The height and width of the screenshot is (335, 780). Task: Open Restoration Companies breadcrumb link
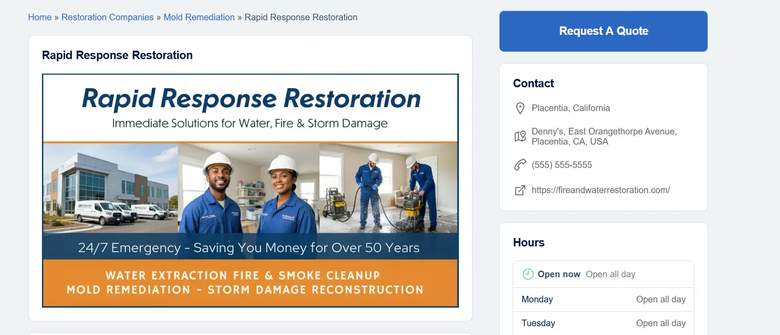(107, 17)
